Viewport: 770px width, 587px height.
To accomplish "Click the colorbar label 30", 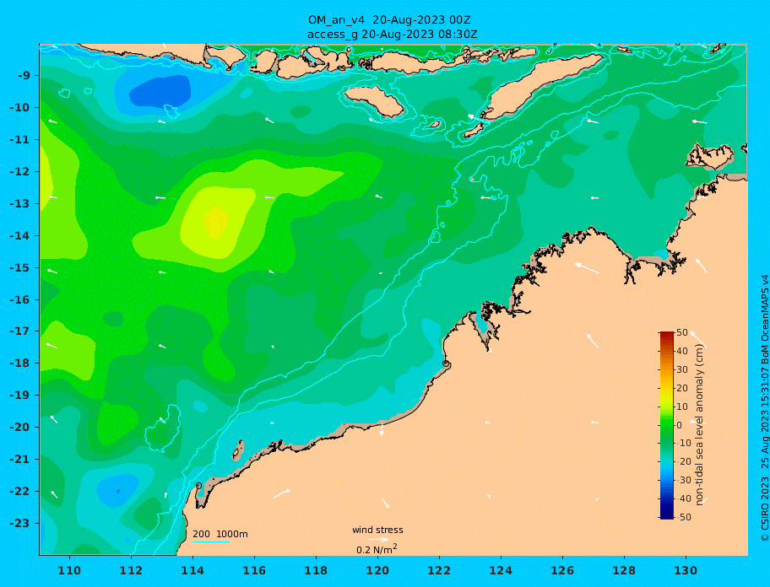I will coord(682,369).
